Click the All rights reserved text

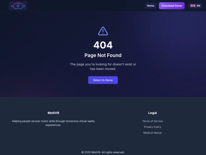click(113, 152)
